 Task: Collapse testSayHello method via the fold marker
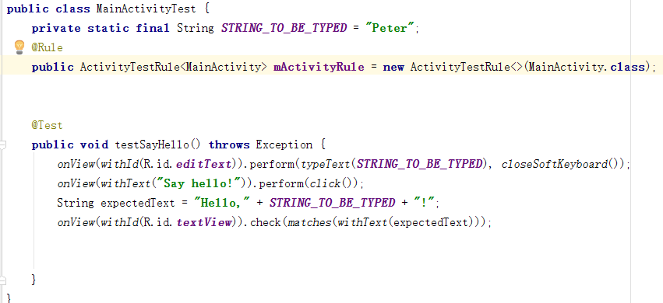2,145
